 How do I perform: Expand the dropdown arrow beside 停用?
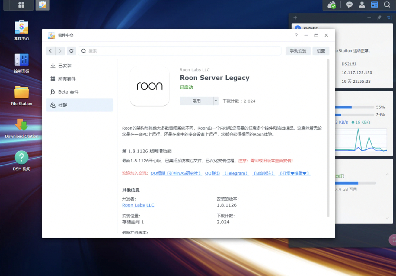216,101
